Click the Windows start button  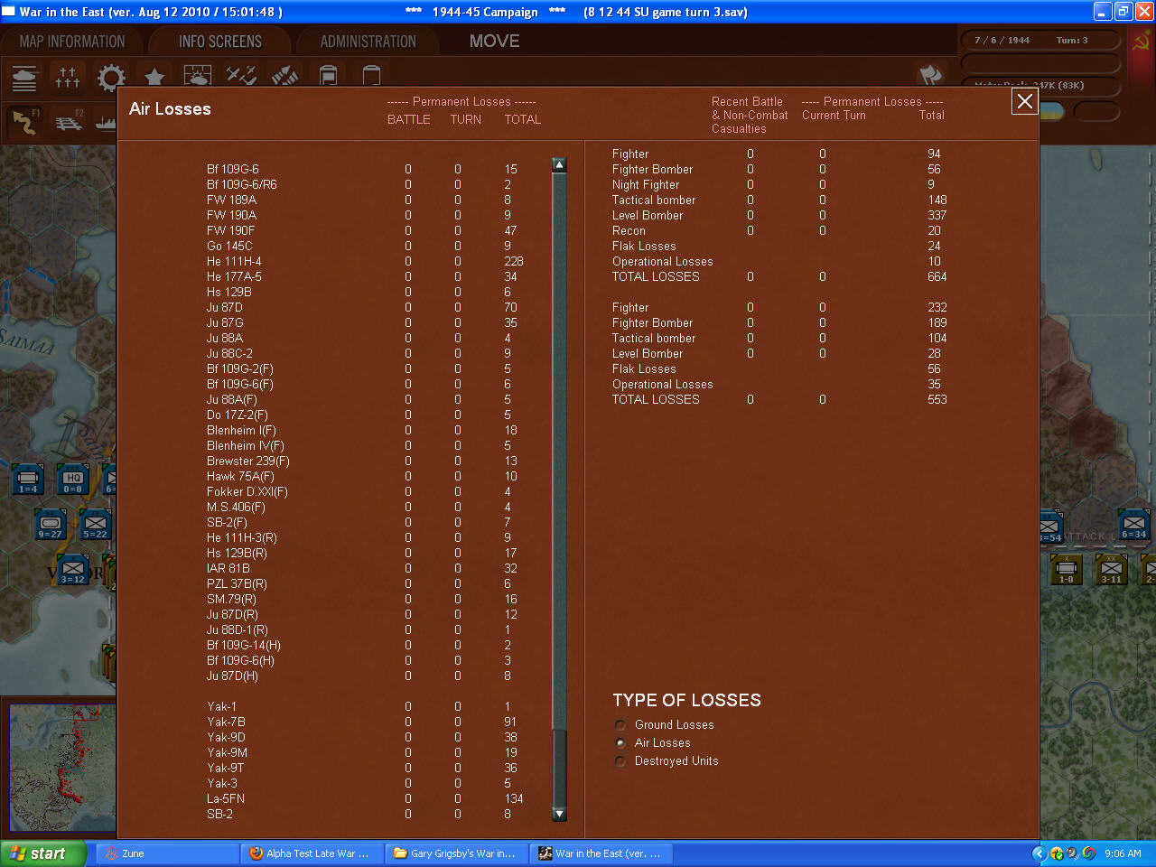pyautogui.click(x=43, y=853)
